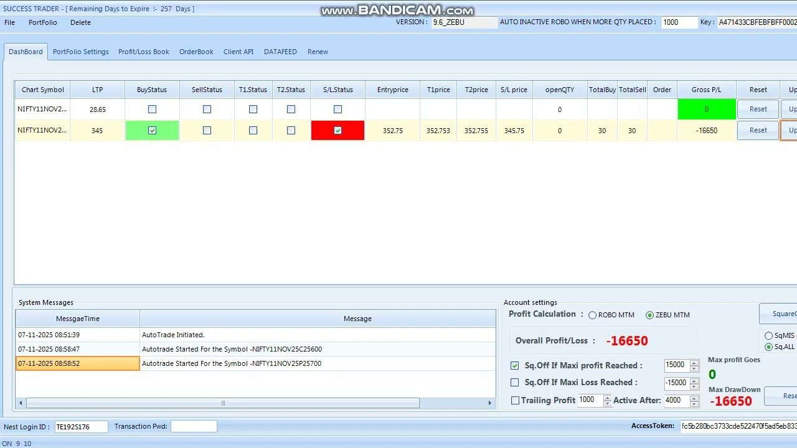
Task: Select the ROBO MTM radio button
Action: tap(592, 315)
